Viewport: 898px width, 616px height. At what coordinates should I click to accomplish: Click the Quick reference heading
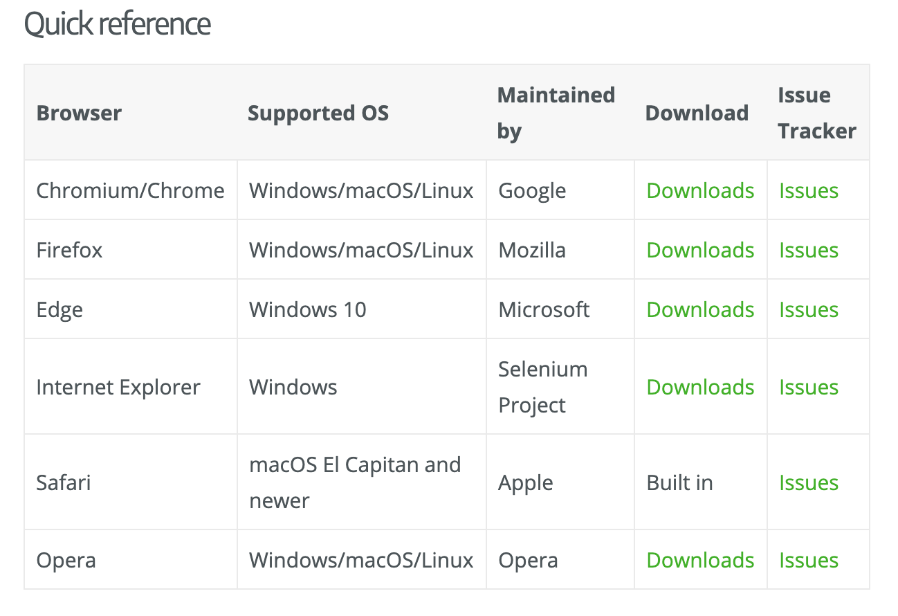coord(118,24)
